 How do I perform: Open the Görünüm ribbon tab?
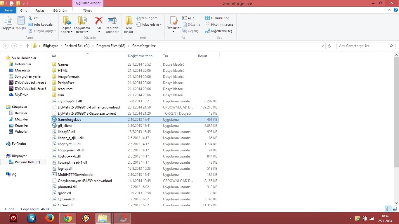[60, 10]
